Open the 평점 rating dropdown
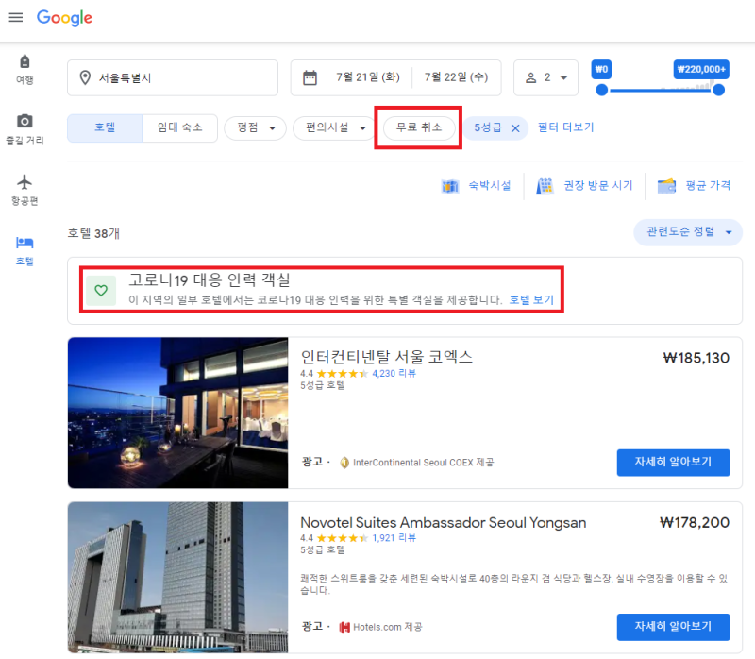This screenshot has width=755, height=659. click(255, 128)
